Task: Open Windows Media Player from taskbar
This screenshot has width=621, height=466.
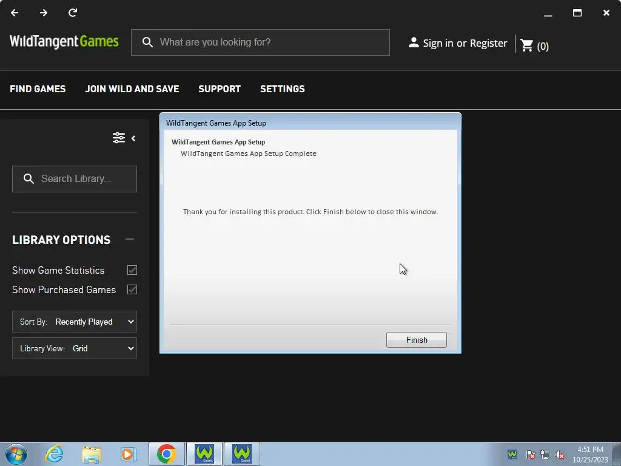Action: 129,454
